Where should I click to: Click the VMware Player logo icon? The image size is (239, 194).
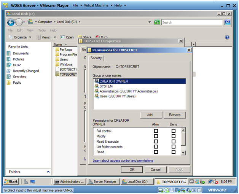5,5
